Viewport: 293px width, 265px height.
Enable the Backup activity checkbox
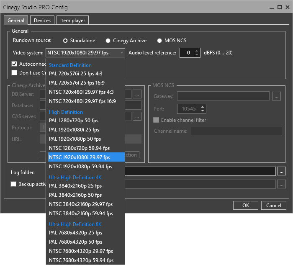pos(13,184)
